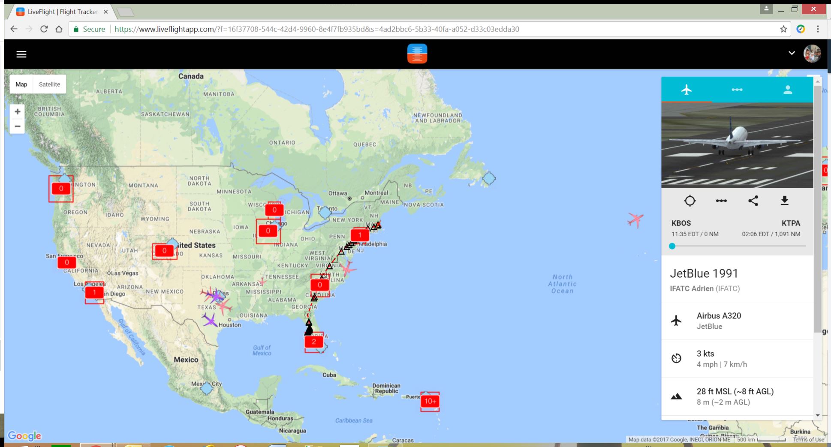Click the 0 ATC marker over Wisconsin

[274, 210]
